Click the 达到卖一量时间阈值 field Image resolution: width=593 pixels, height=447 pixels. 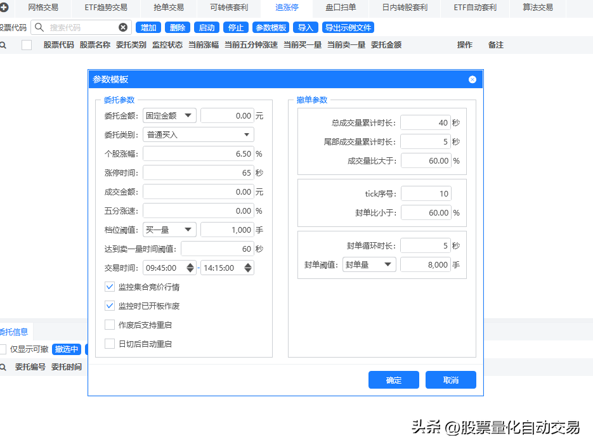click(x=218, y=249)
